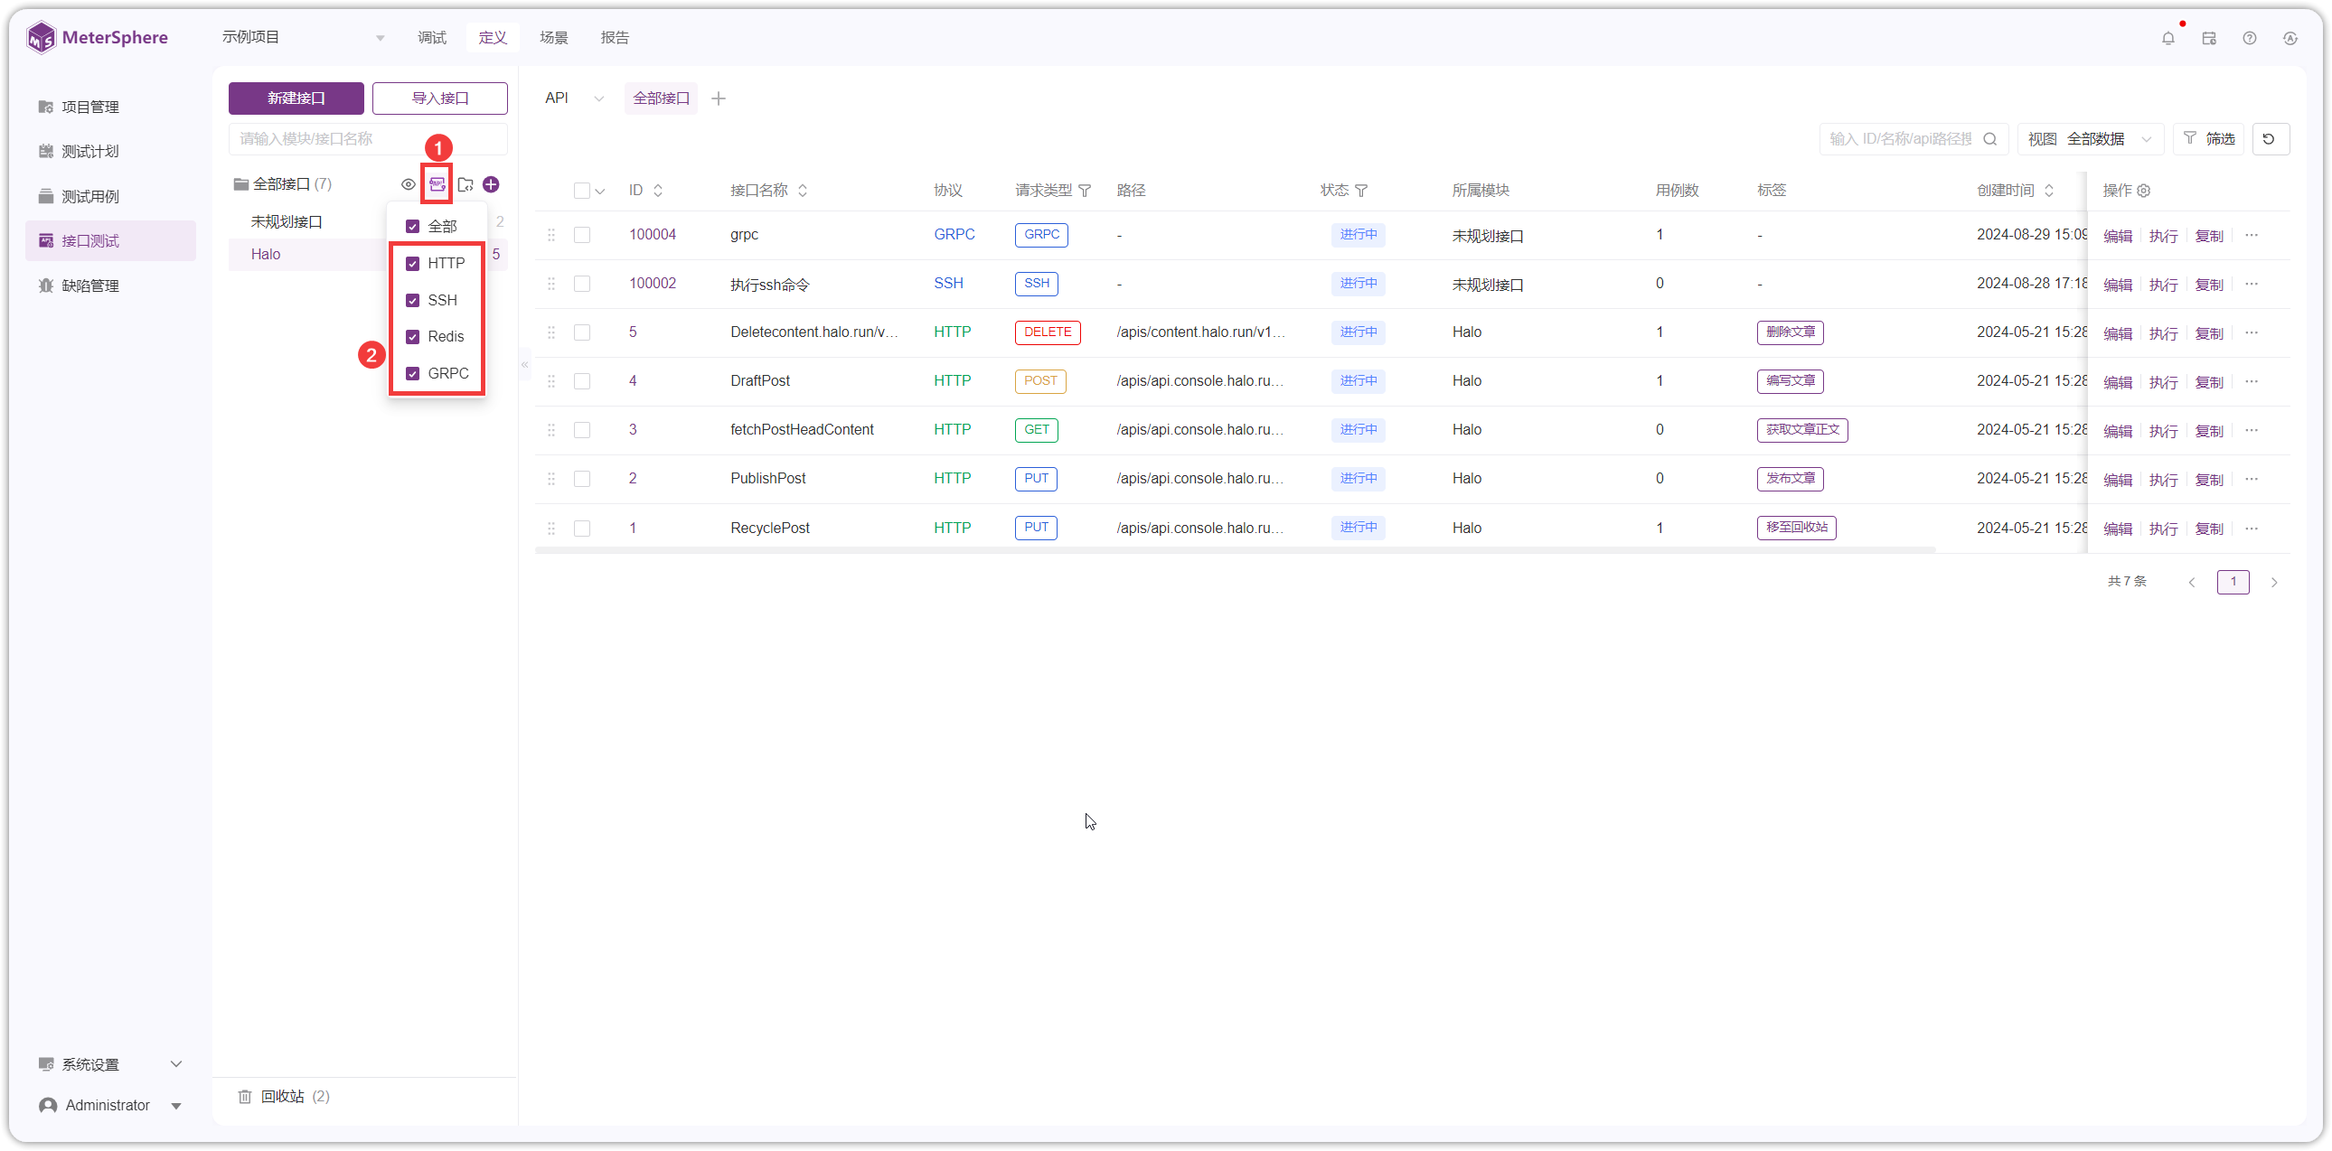The width and height of the screenshot is (2332, 1151).
Task: Switch to the 场景 top tab
Action: tap(553, 37)
